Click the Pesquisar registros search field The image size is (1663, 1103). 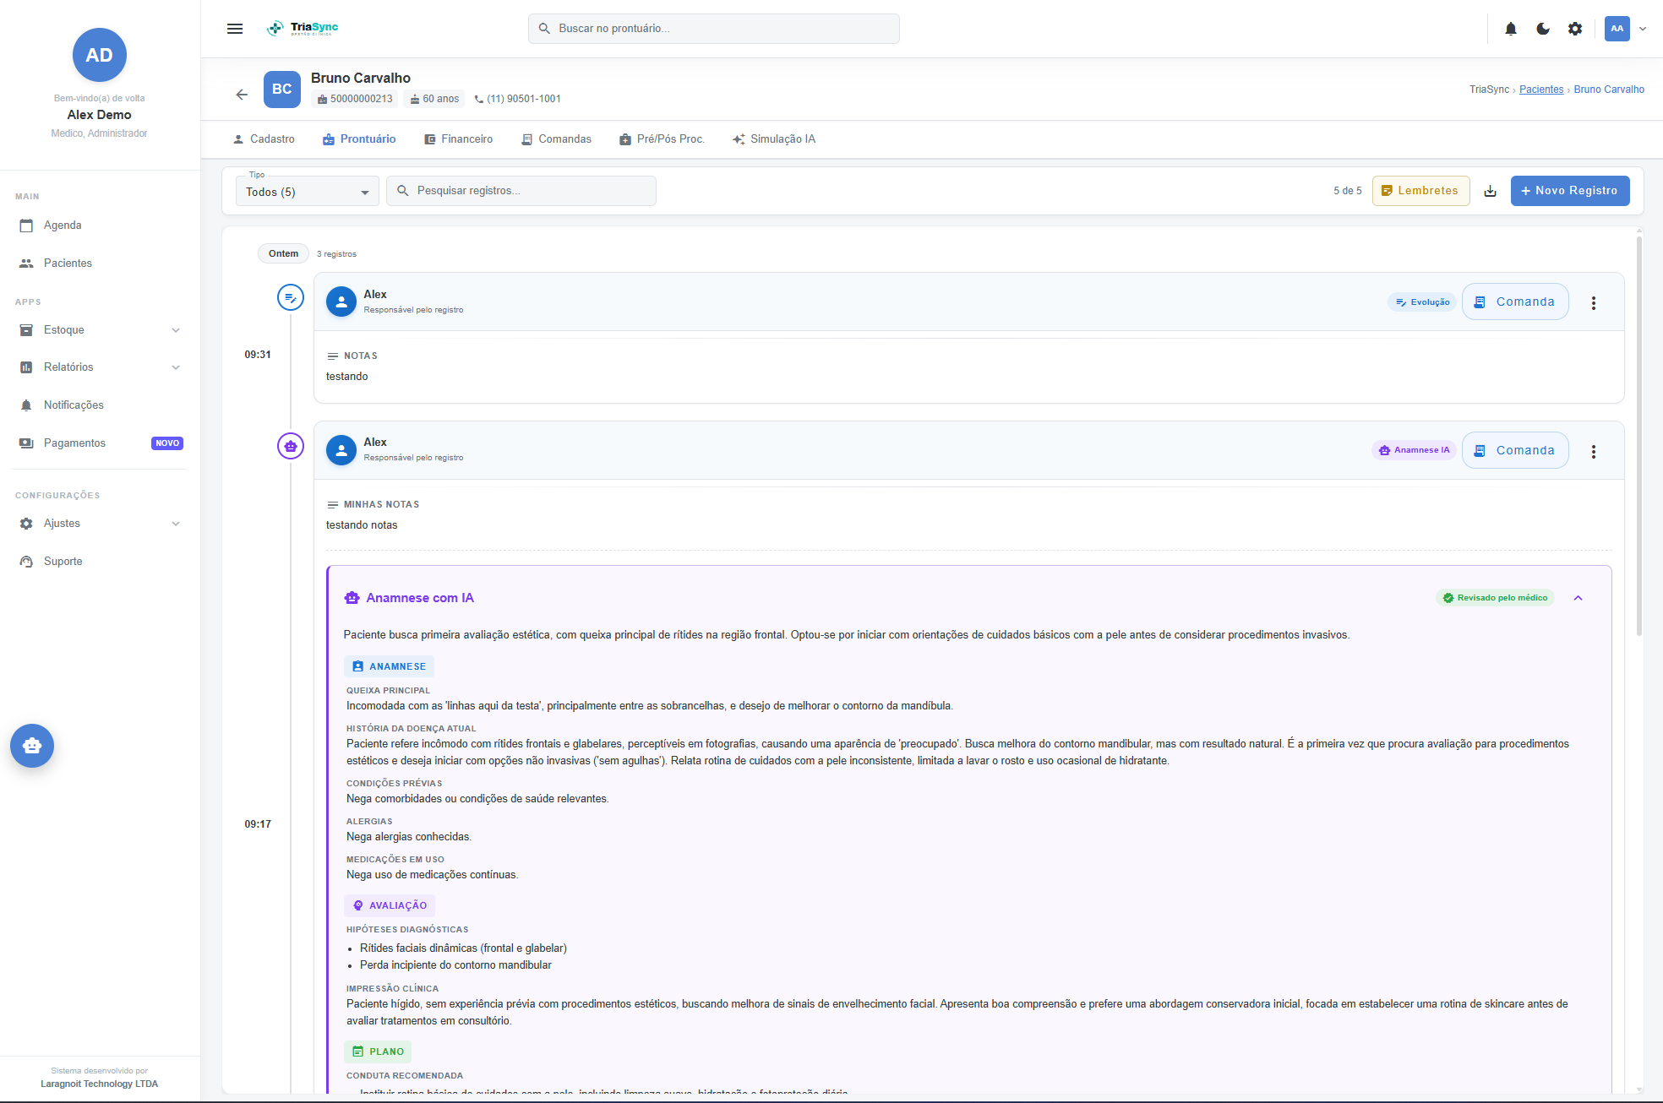click(x=521, y=191)
